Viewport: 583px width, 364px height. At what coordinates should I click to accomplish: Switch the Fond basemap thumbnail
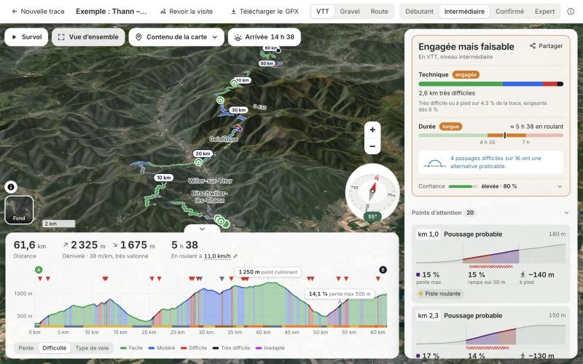coord(19,210)
